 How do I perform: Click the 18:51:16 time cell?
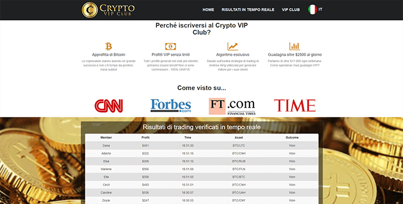188,153
